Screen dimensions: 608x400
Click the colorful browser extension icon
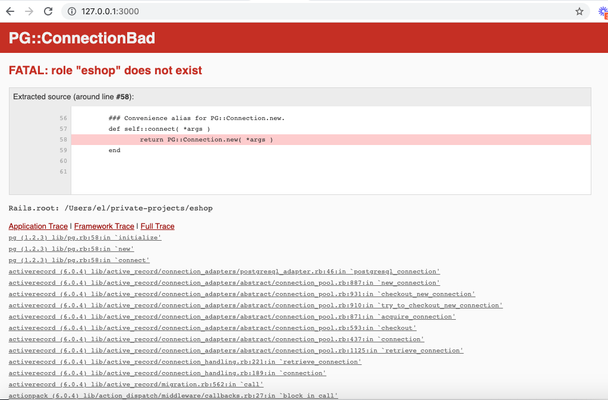click(601, 11)
